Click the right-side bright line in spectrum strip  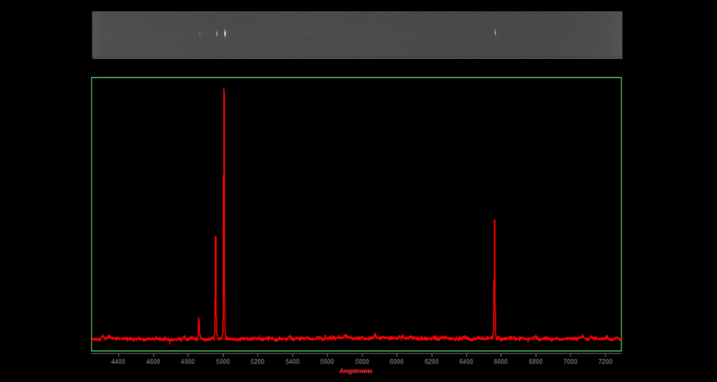tap(495, 33)
